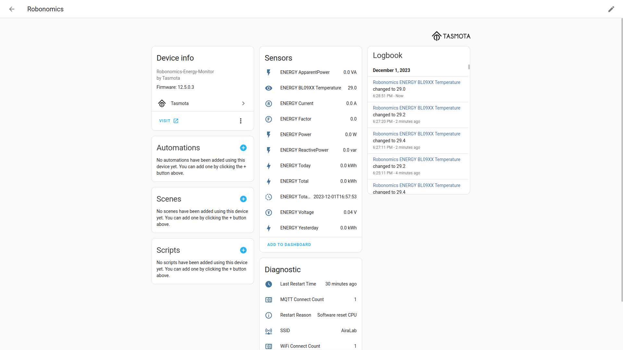This screenshot has height=350, width=623.
Task: Click the MQTT Connect Count counter icon
Action: [269, 299]
